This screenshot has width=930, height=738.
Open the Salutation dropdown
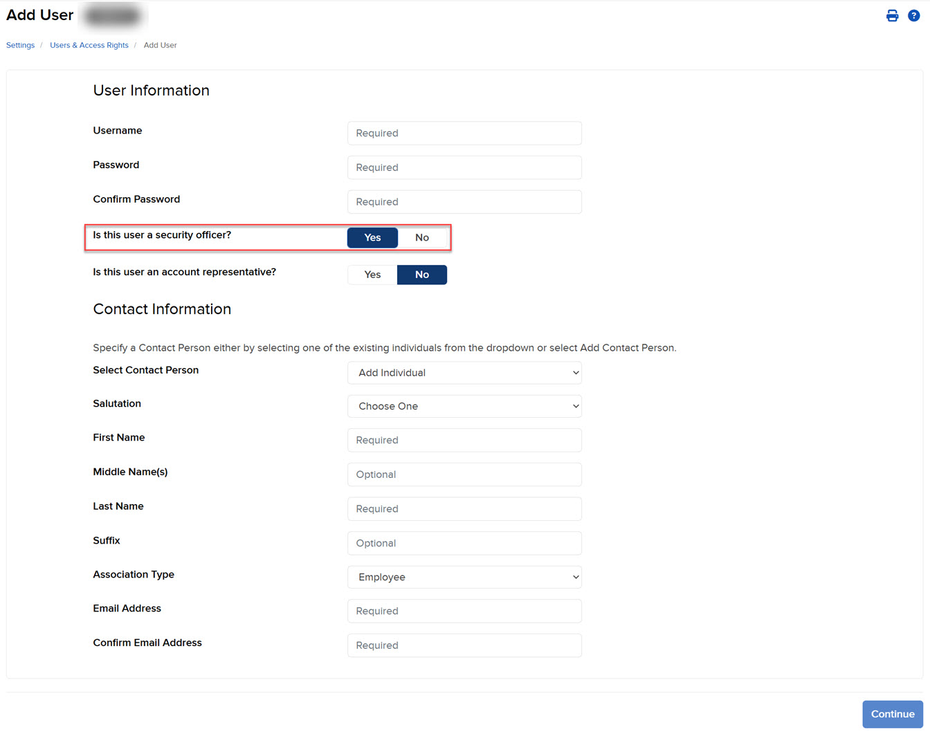[464, 406]
